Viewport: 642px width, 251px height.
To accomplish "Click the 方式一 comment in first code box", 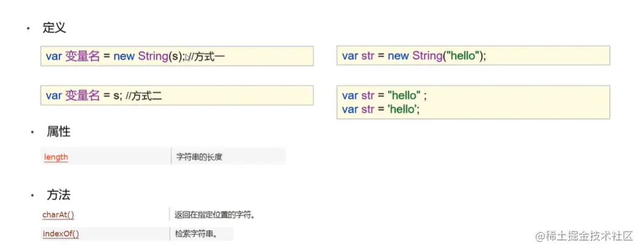I will click(x=210, y=56).
